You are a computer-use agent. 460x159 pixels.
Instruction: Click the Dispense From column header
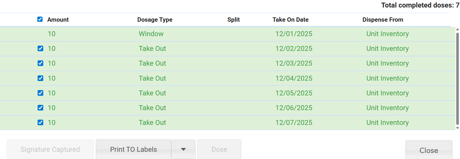[x=383, y=20]
